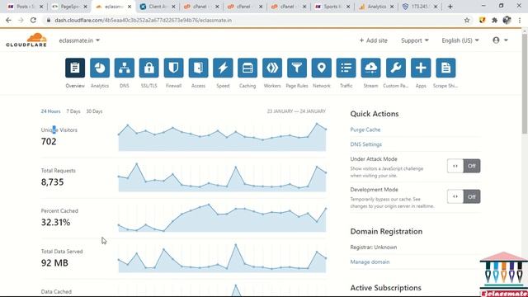Go back using browser back arrow
The width and height of the screenshot is (528, 297).
tap(8, 20)
